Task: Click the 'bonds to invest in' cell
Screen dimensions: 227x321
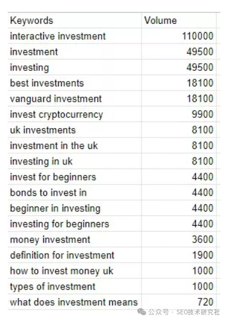Action: pos(74,192)
